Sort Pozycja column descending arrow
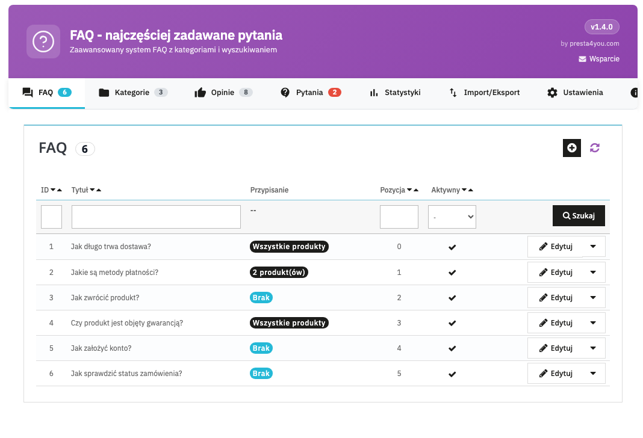This screenshot has width=643, height=438. (409, 190)
